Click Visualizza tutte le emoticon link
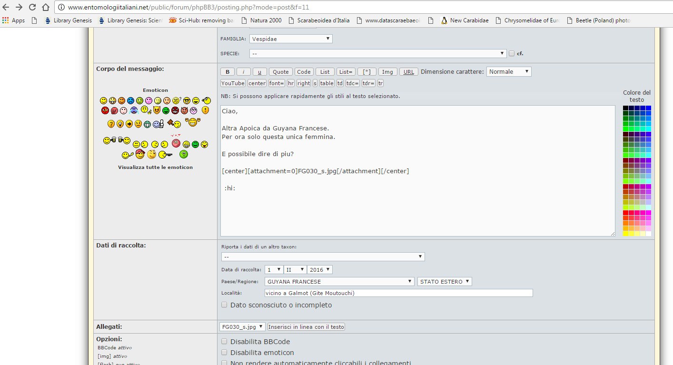This screenshot has width=673, height=365. pyautogui.click(x=155, y=167)
